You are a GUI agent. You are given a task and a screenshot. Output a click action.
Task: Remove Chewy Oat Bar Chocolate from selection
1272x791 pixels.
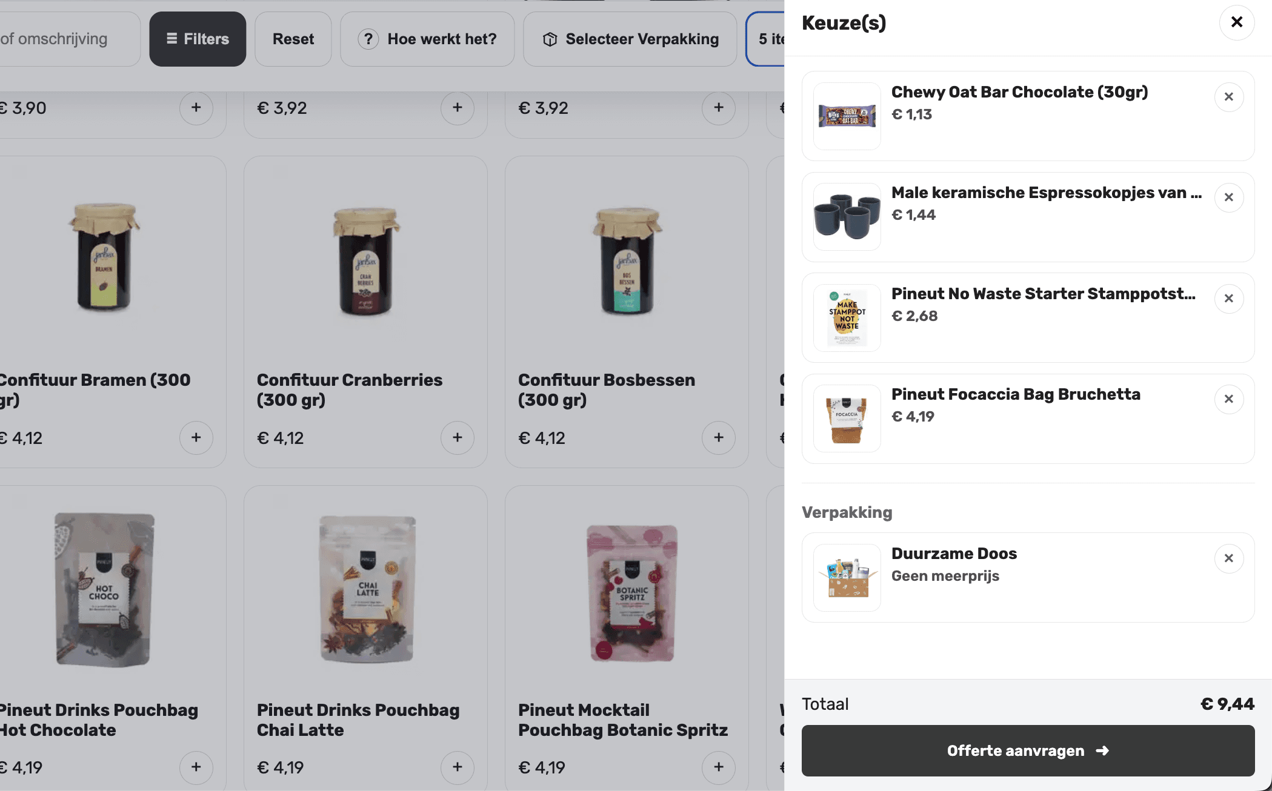click(1228, 97)
